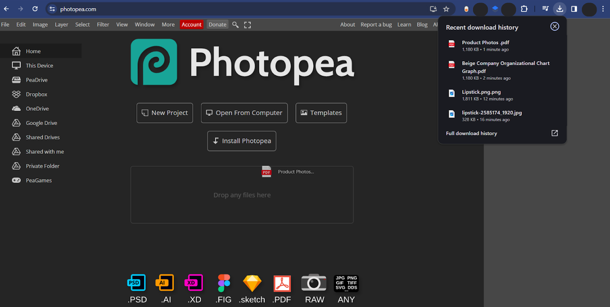This screenshot has height=307, width=610.
Task: Open the Learn link
Action: [x=404, y=24]
